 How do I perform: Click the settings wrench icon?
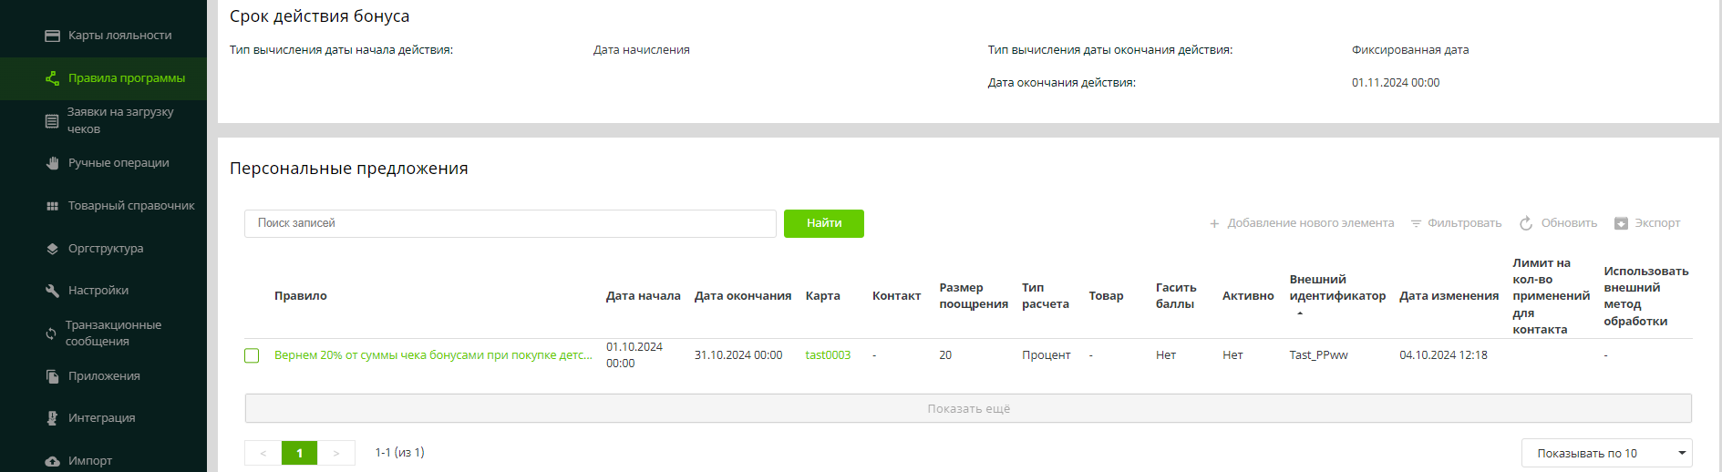(52, 291)
